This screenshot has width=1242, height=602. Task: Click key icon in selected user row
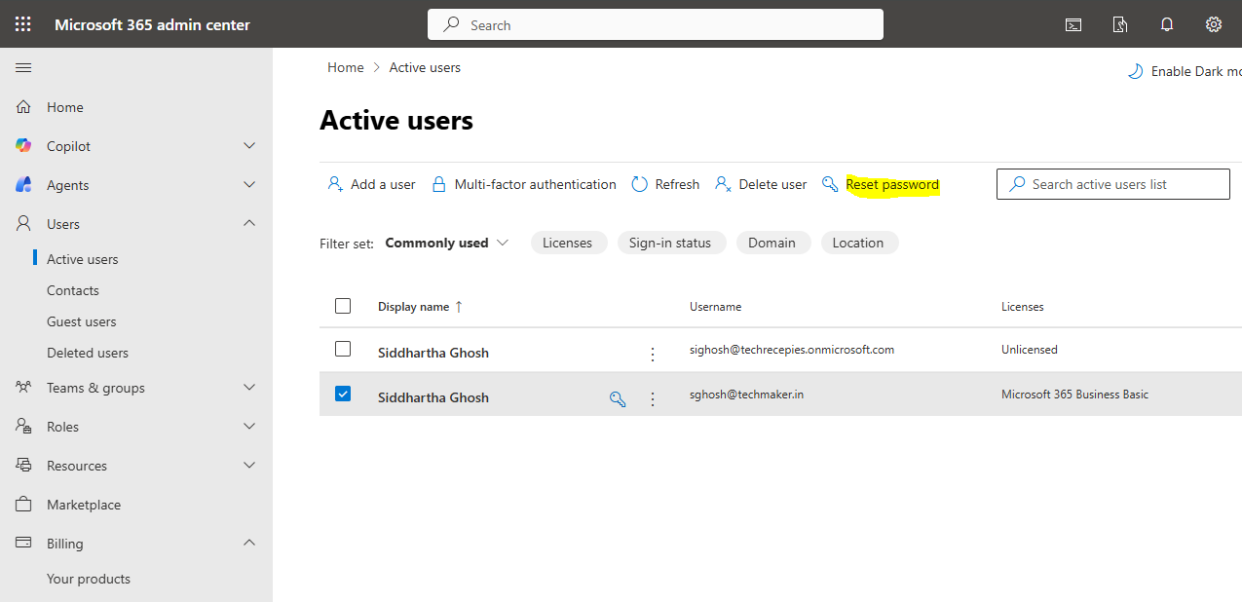point(618,398)
